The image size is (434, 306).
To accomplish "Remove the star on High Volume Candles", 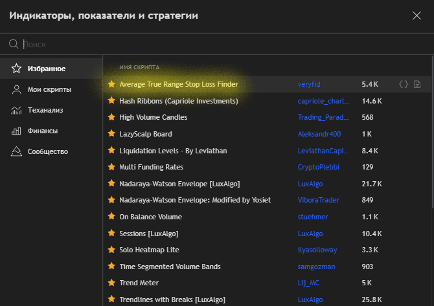I will tap(111, 117).
